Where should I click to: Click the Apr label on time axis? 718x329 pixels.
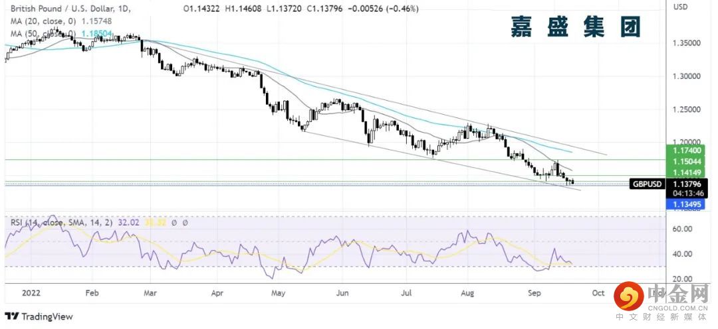(217, 293)
